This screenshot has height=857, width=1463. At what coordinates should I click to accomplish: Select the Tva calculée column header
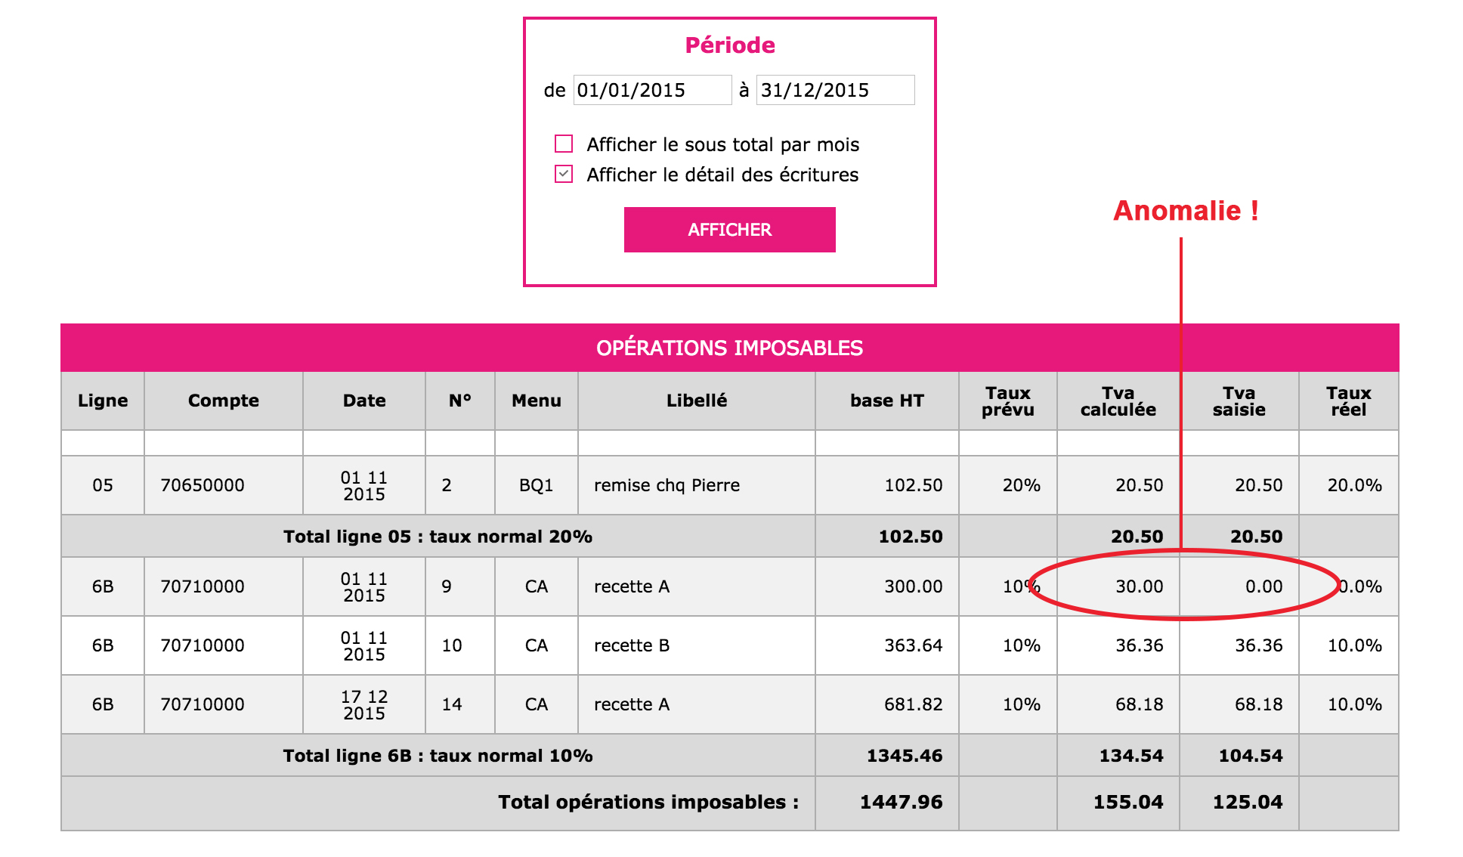(x=1118, y=401)
